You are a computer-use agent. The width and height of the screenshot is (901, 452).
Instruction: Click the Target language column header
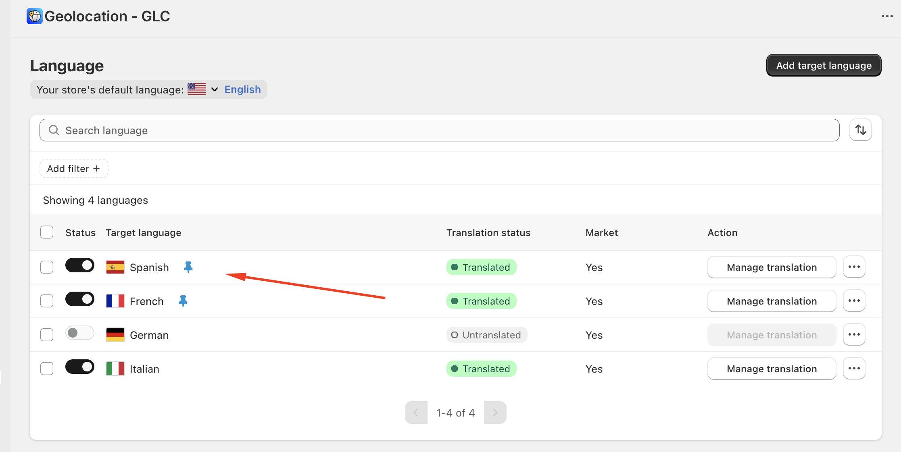[143, 233]
